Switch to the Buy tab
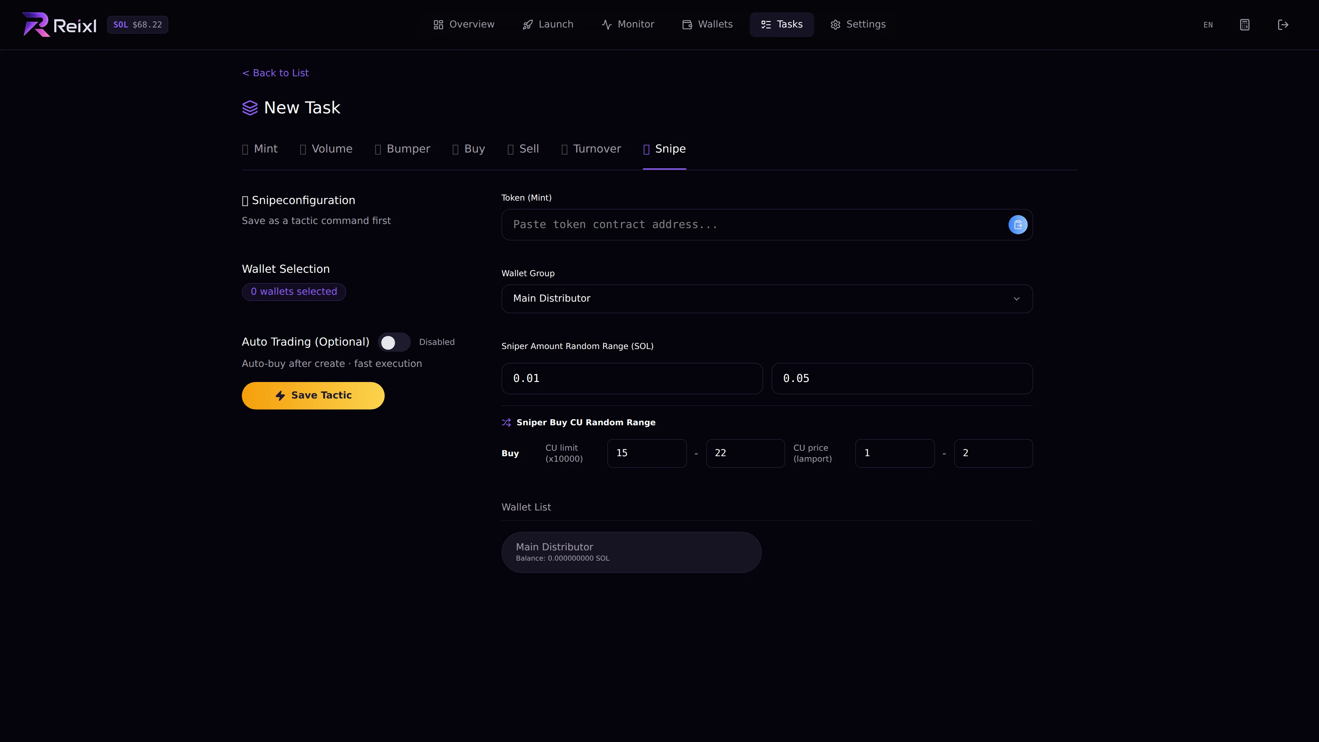Screen dimensions: 1319x742 pyautogui.click(x=469, y=149)
